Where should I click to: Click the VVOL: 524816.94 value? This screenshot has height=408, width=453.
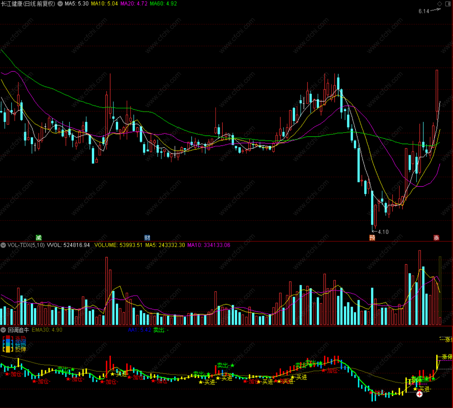[x=68, y=245]
